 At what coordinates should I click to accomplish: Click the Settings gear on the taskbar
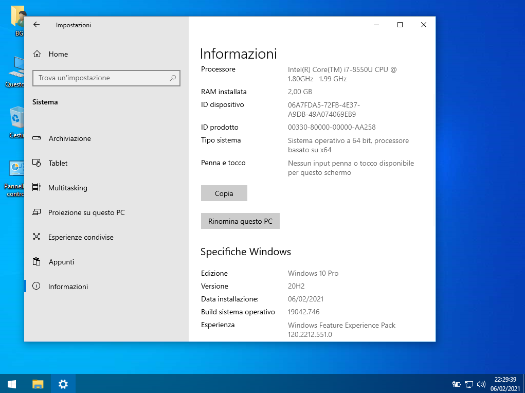tap(63, 384)
